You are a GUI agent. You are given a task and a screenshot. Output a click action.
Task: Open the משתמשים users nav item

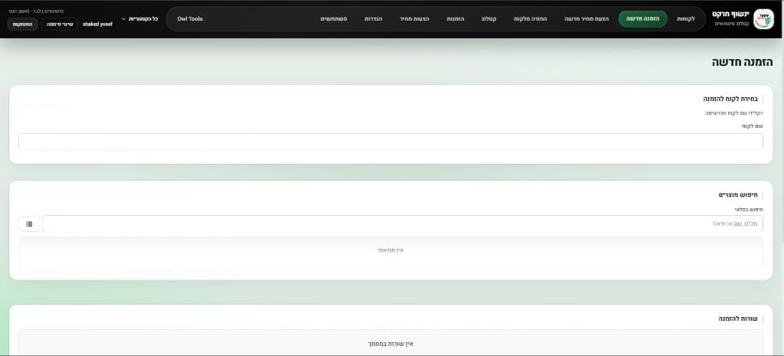tap(334, 19)
